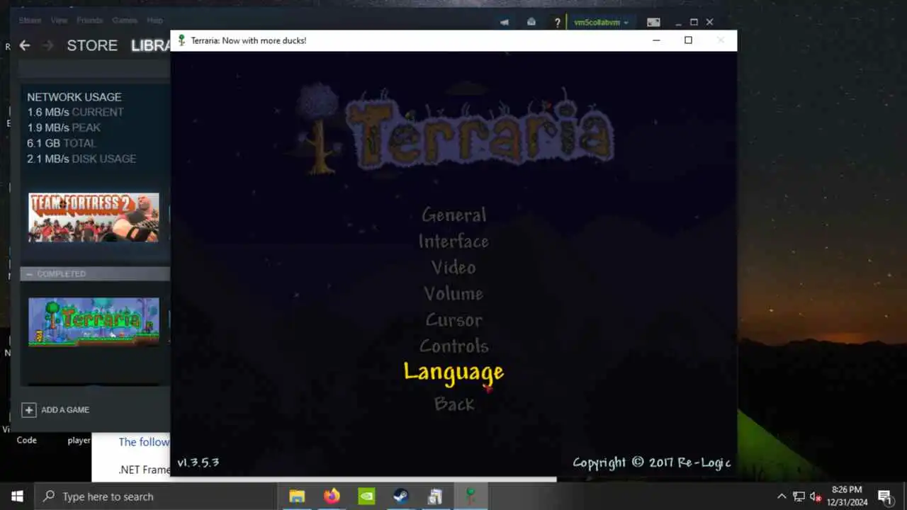The width and height of the screenshot is (907, 510).
Task: Open Steam notifications icon
Action: [x=531, y=22]
